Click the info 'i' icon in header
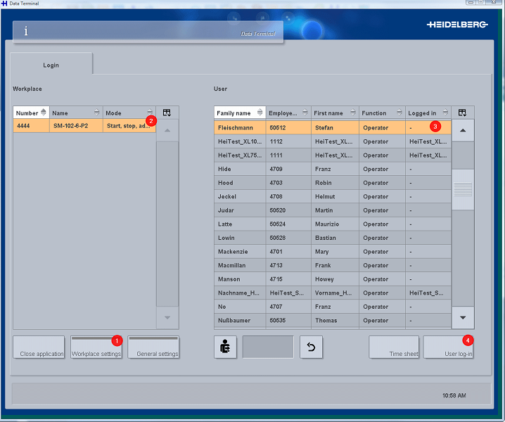 pyautogui.click(x=26, y=31)
